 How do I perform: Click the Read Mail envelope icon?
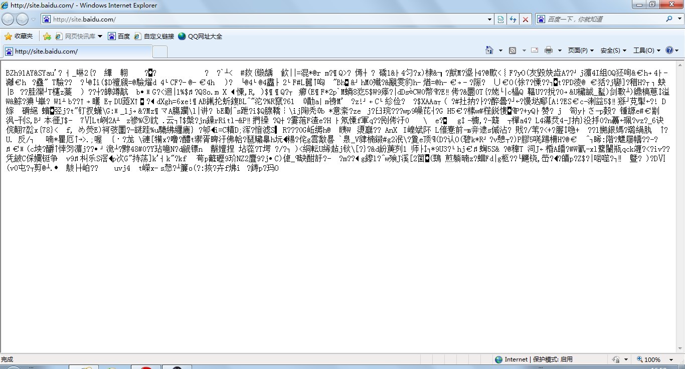coord(535,51)
